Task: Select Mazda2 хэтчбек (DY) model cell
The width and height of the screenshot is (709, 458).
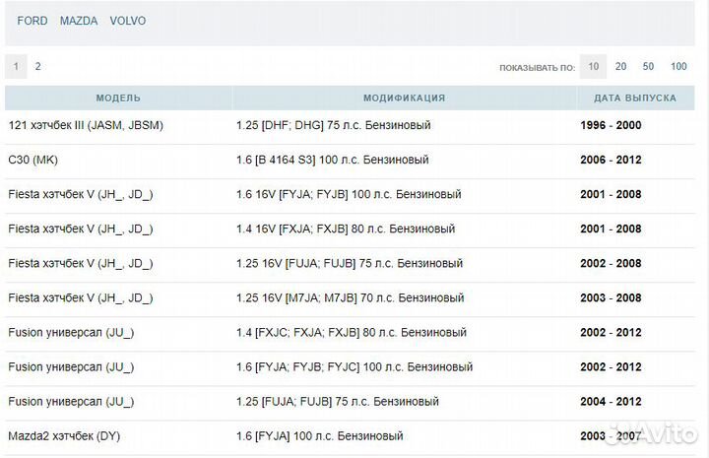Action: pos(64,436)
